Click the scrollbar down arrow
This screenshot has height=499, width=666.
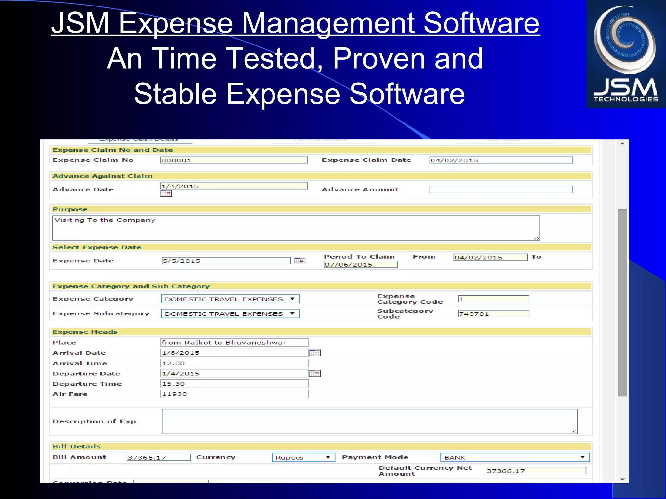click(x=622, y=479)
